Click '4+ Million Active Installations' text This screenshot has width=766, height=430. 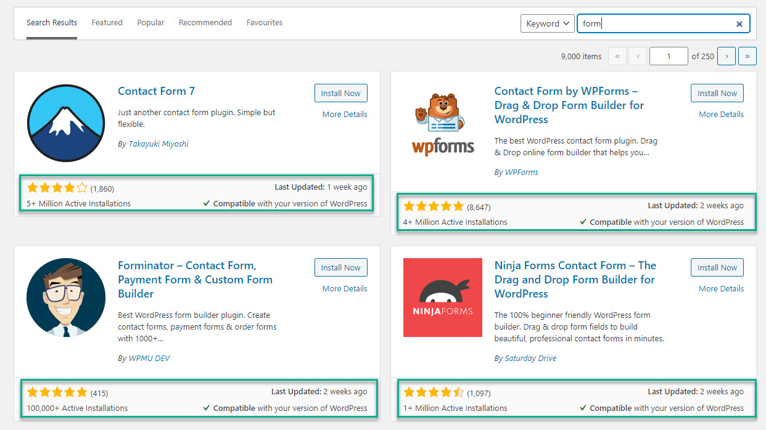455,222
